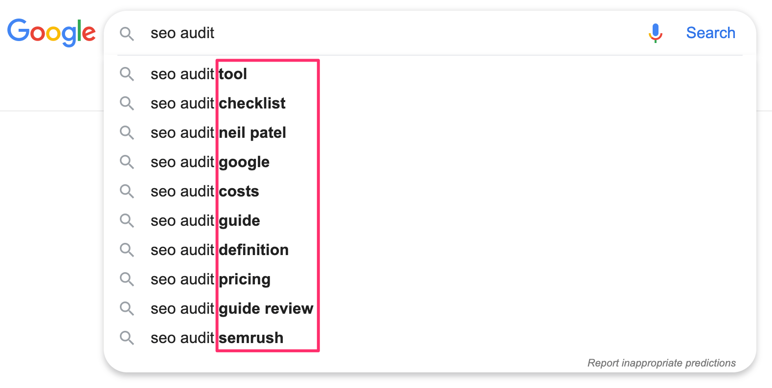Click the magnifier icon in search box
The image size is (772, 388).
click(x=127, y=34)
